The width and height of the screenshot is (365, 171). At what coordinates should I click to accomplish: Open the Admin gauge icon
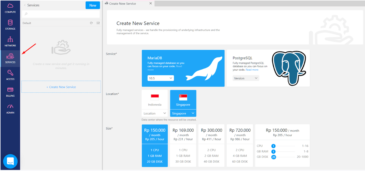10,108
